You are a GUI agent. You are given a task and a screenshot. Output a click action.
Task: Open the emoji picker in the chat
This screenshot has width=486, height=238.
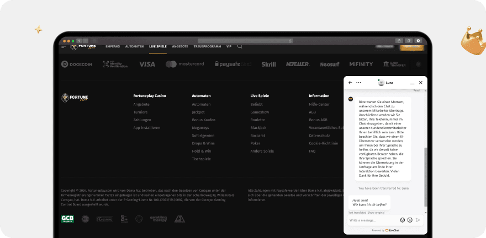(x=403, y=220)
